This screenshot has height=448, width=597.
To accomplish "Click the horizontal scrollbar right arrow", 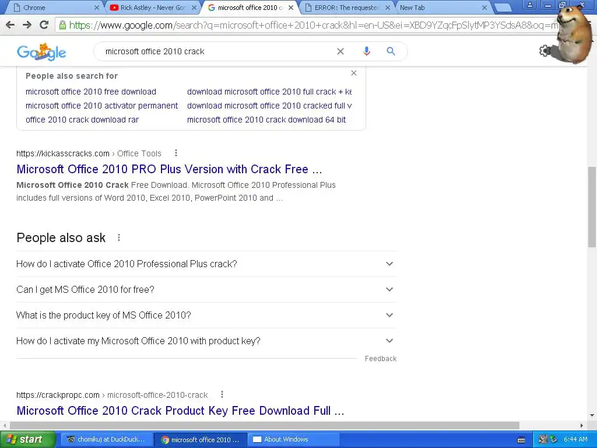I will pyautogui.click(x=581, y=425).
